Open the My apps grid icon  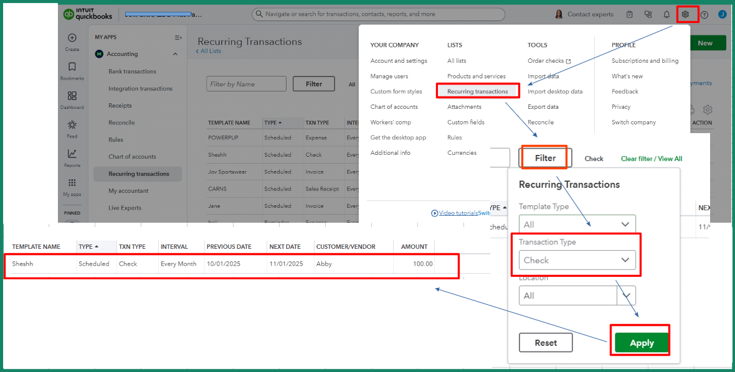(72, 183)
